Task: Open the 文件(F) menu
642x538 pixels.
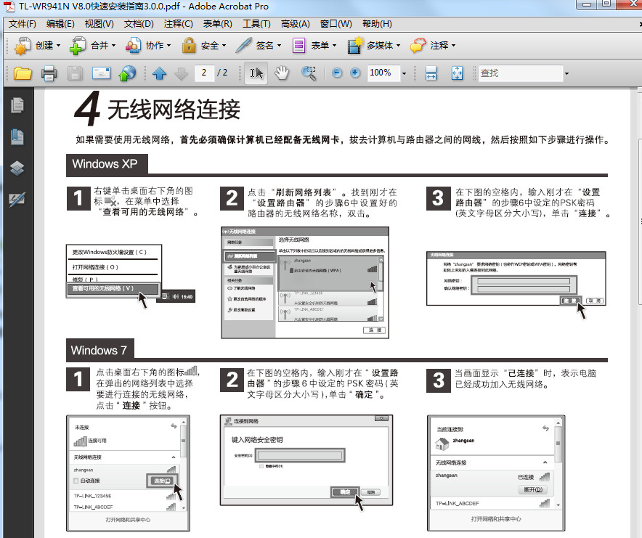Action: 23,24
